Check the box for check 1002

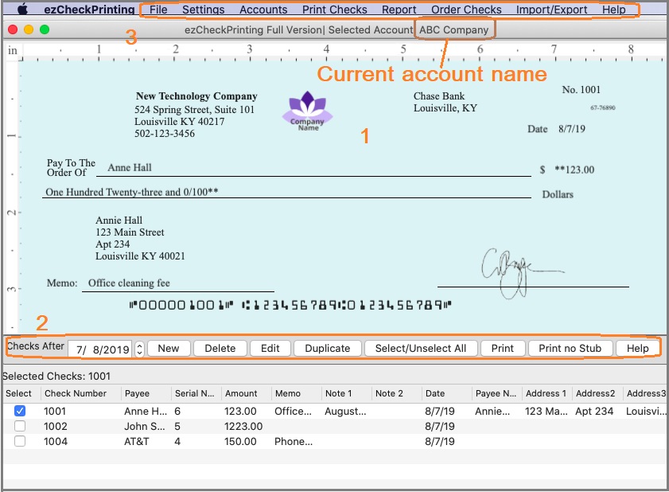[x=20, y=426]
